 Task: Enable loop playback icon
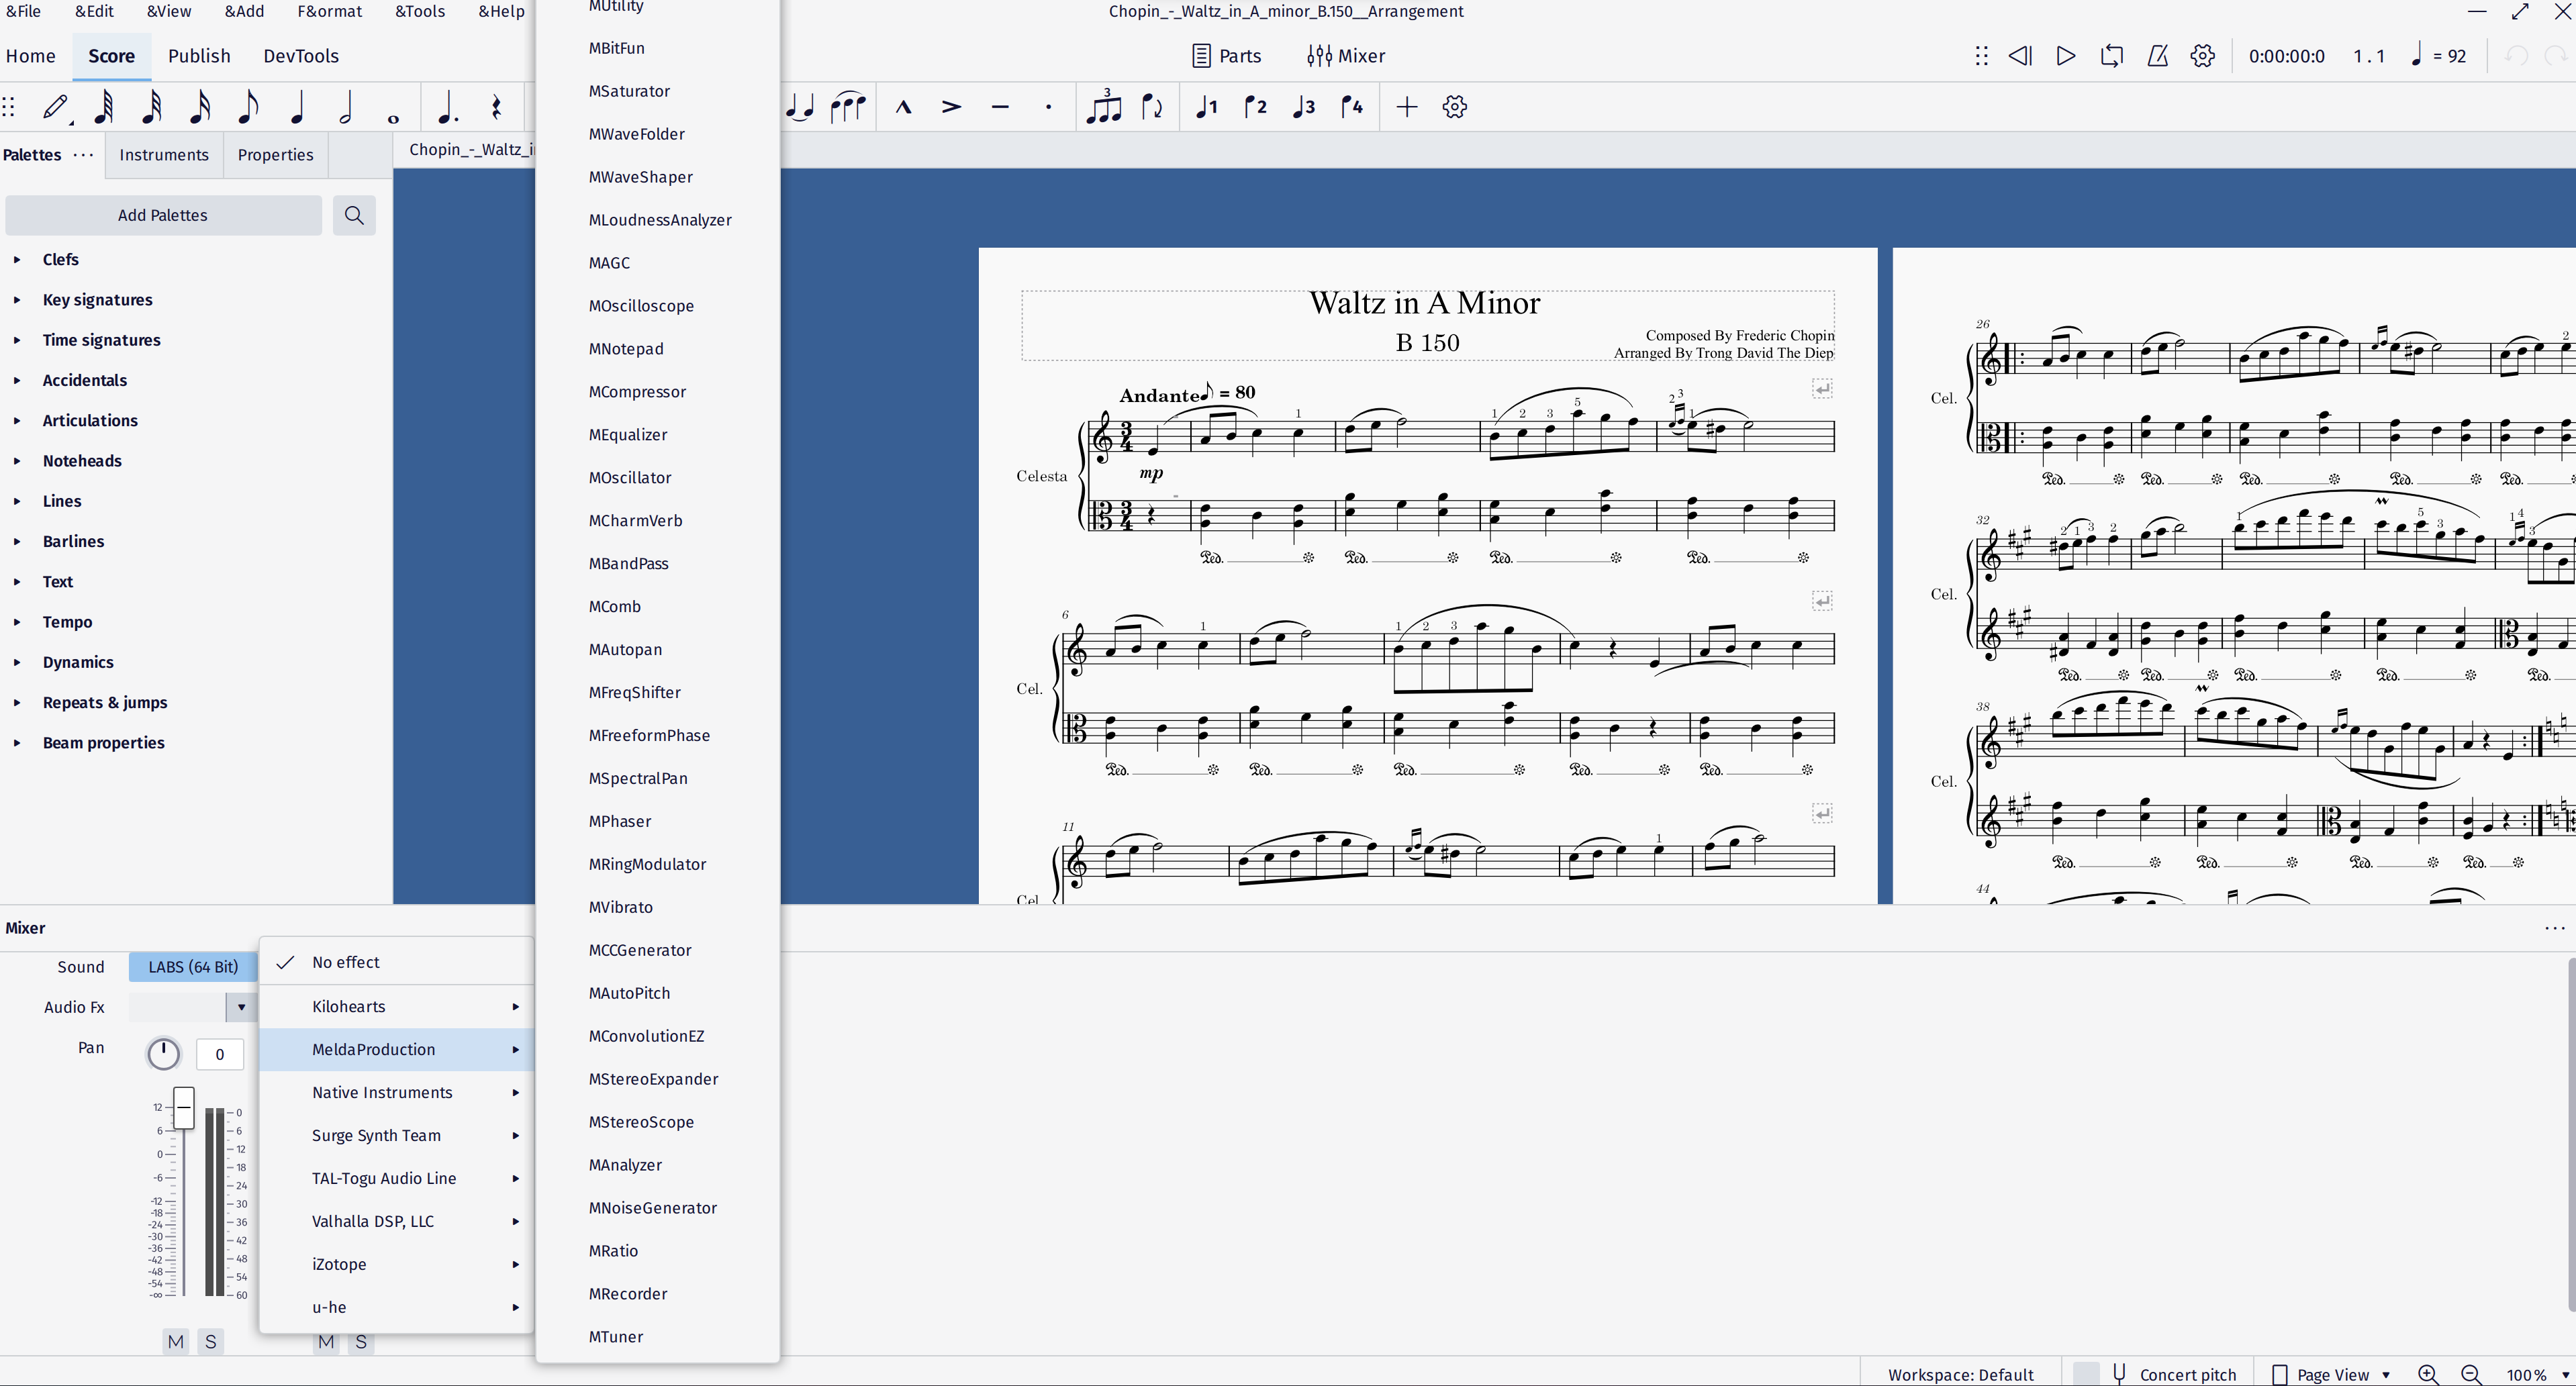(x=2111, y=56)
